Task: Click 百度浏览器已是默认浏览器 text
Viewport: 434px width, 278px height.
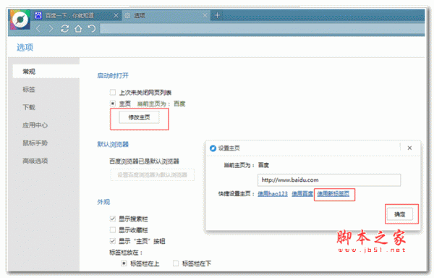Action: [x=144, y=161]
